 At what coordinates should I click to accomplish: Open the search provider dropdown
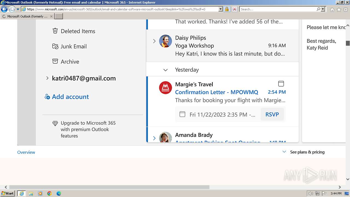tap(323, 9)
